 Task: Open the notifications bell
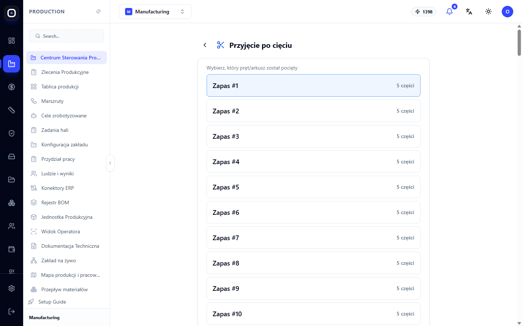449,12
